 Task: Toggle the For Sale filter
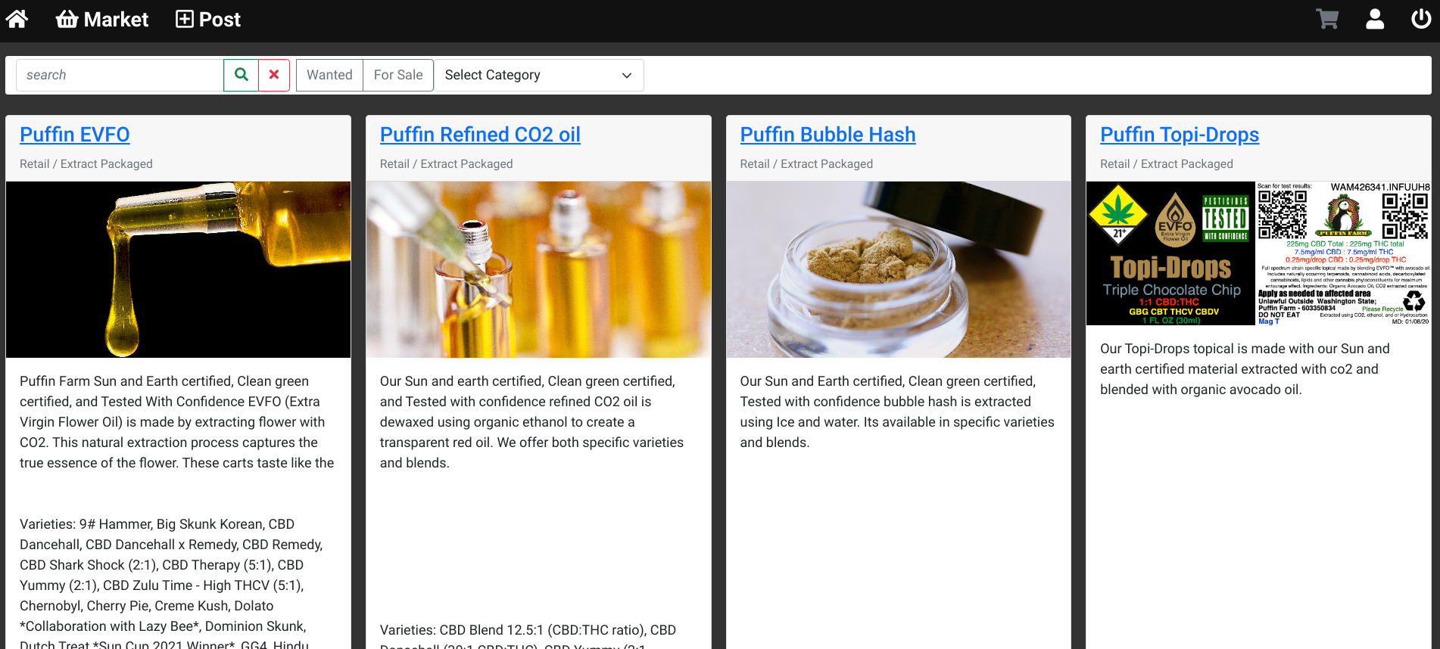[398, 75]
